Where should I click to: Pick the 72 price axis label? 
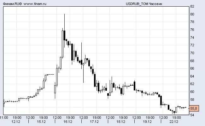(x=192, y=45)
